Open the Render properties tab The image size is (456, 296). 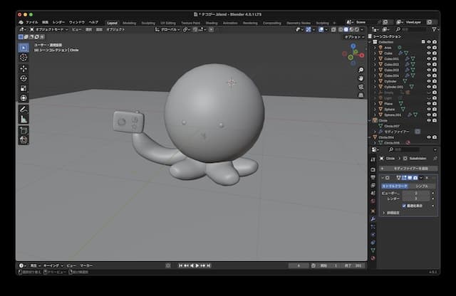[x=373, y=169]
